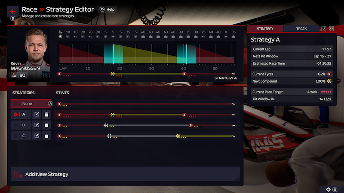Click first pit stop marker on chart
Viewport: 344px width, 193px height.
pyautogui.click(x=114, y=54)
